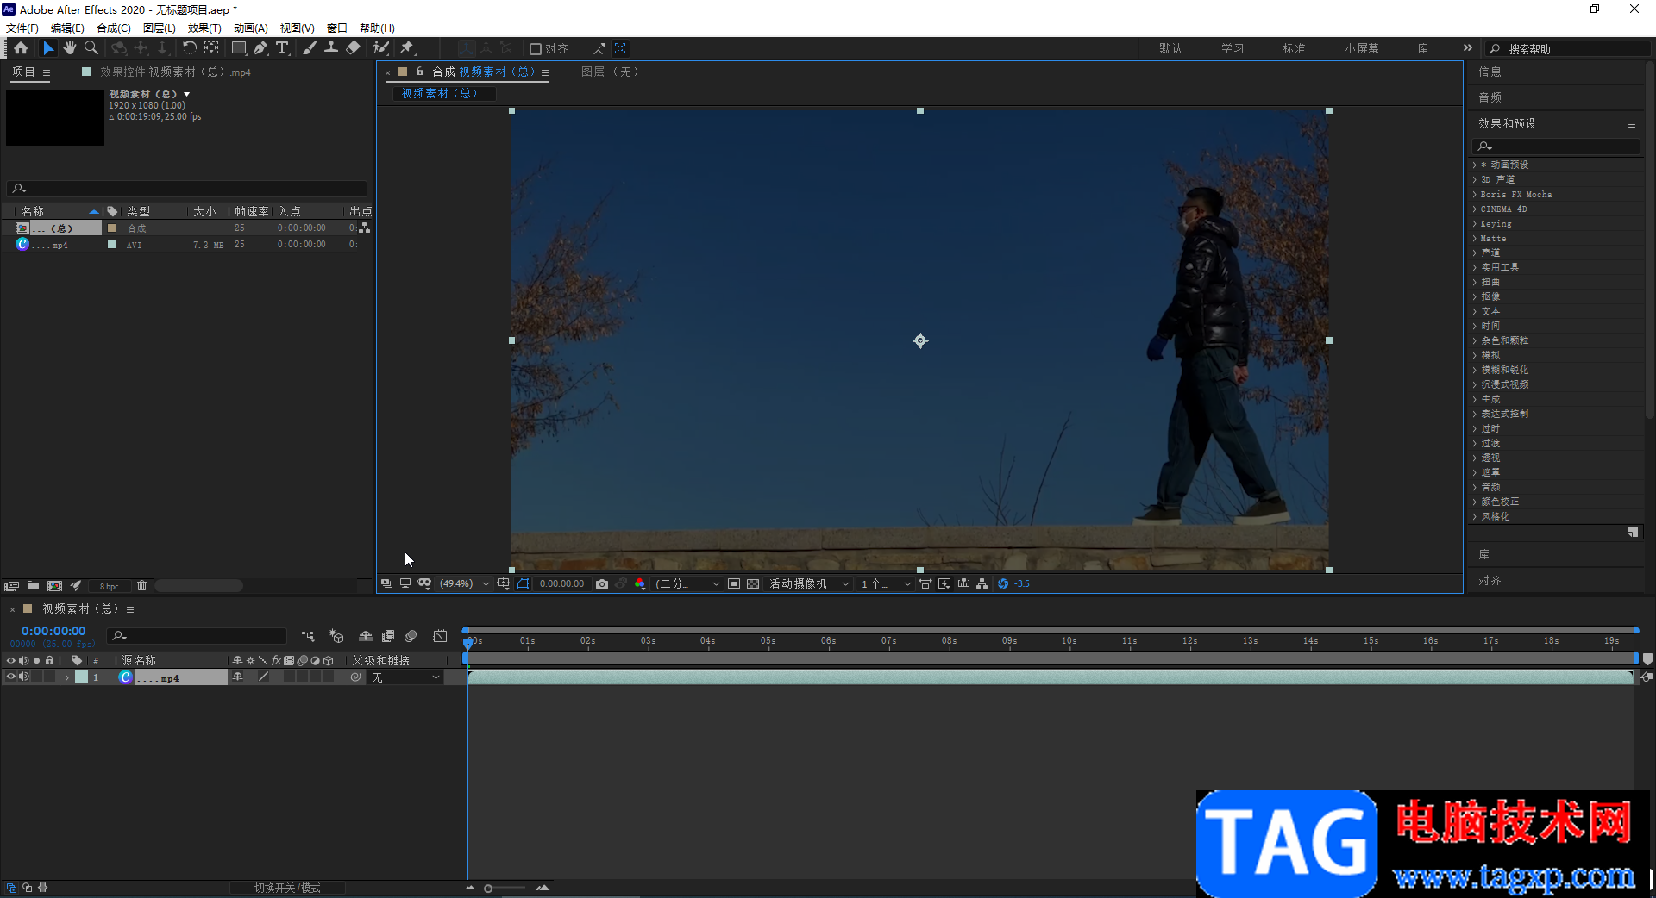
Task: Click the exposure value -3.5
Action: tap(1022, 583)
